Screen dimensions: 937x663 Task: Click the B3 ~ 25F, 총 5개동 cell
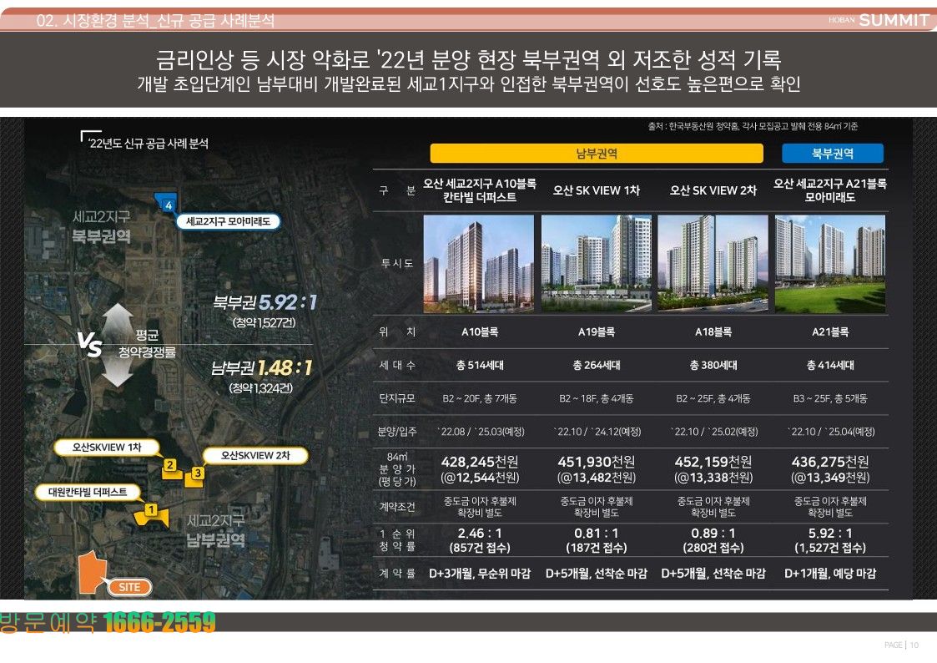830,398
